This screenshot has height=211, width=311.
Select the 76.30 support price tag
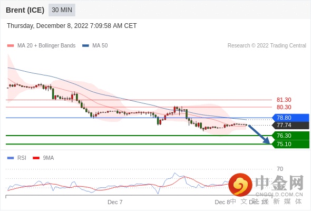pos(290,136)
